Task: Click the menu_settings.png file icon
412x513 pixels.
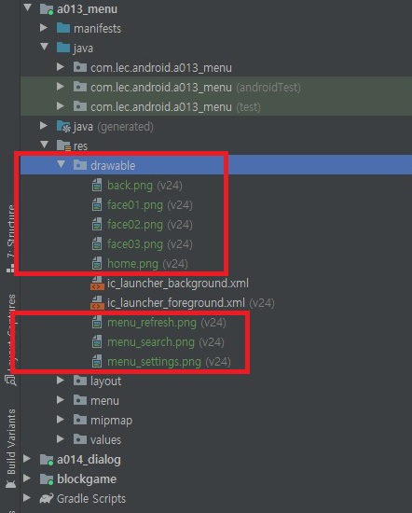Action: 97,362
